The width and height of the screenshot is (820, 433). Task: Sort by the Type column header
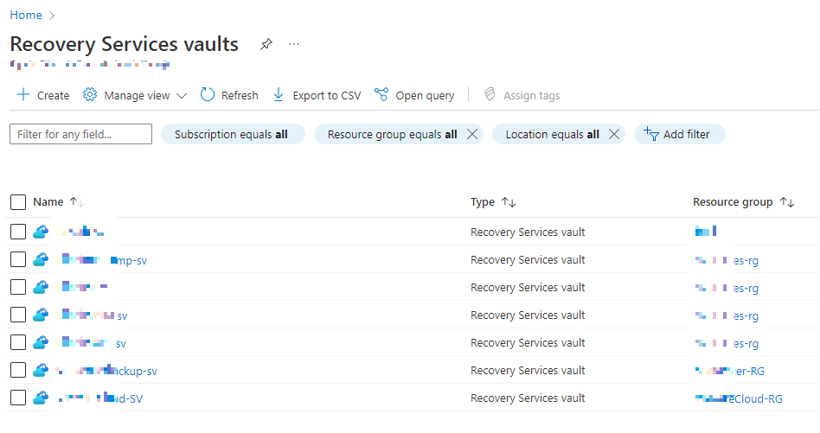(482, 202)
